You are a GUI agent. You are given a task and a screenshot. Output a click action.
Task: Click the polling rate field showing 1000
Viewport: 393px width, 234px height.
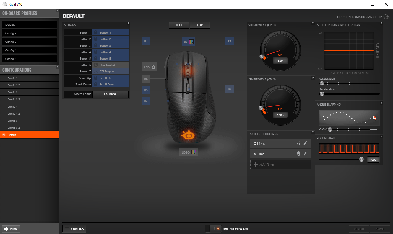(373, 159)
